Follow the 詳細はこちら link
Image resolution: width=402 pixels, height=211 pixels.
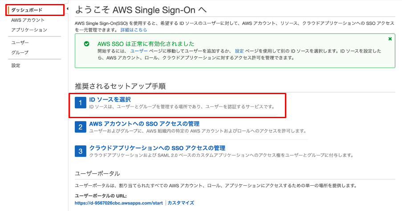tap(134, 30)
